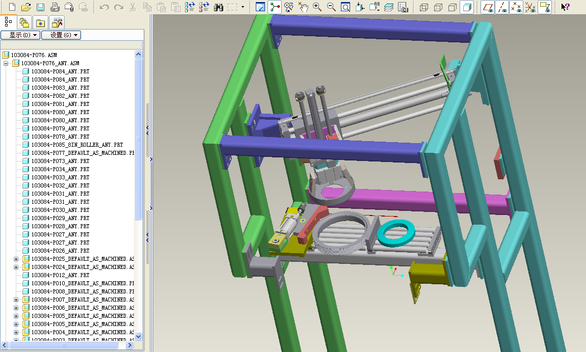Open the 显示 dropdown menu
Screen dimensions: 586x352
(x=20, y=35)
